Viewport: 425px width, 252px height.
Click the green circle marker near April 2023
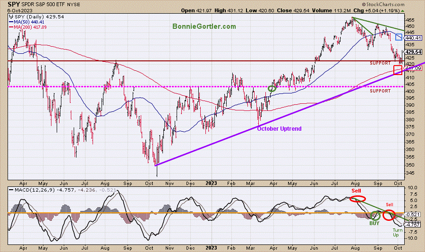(272, 88)
